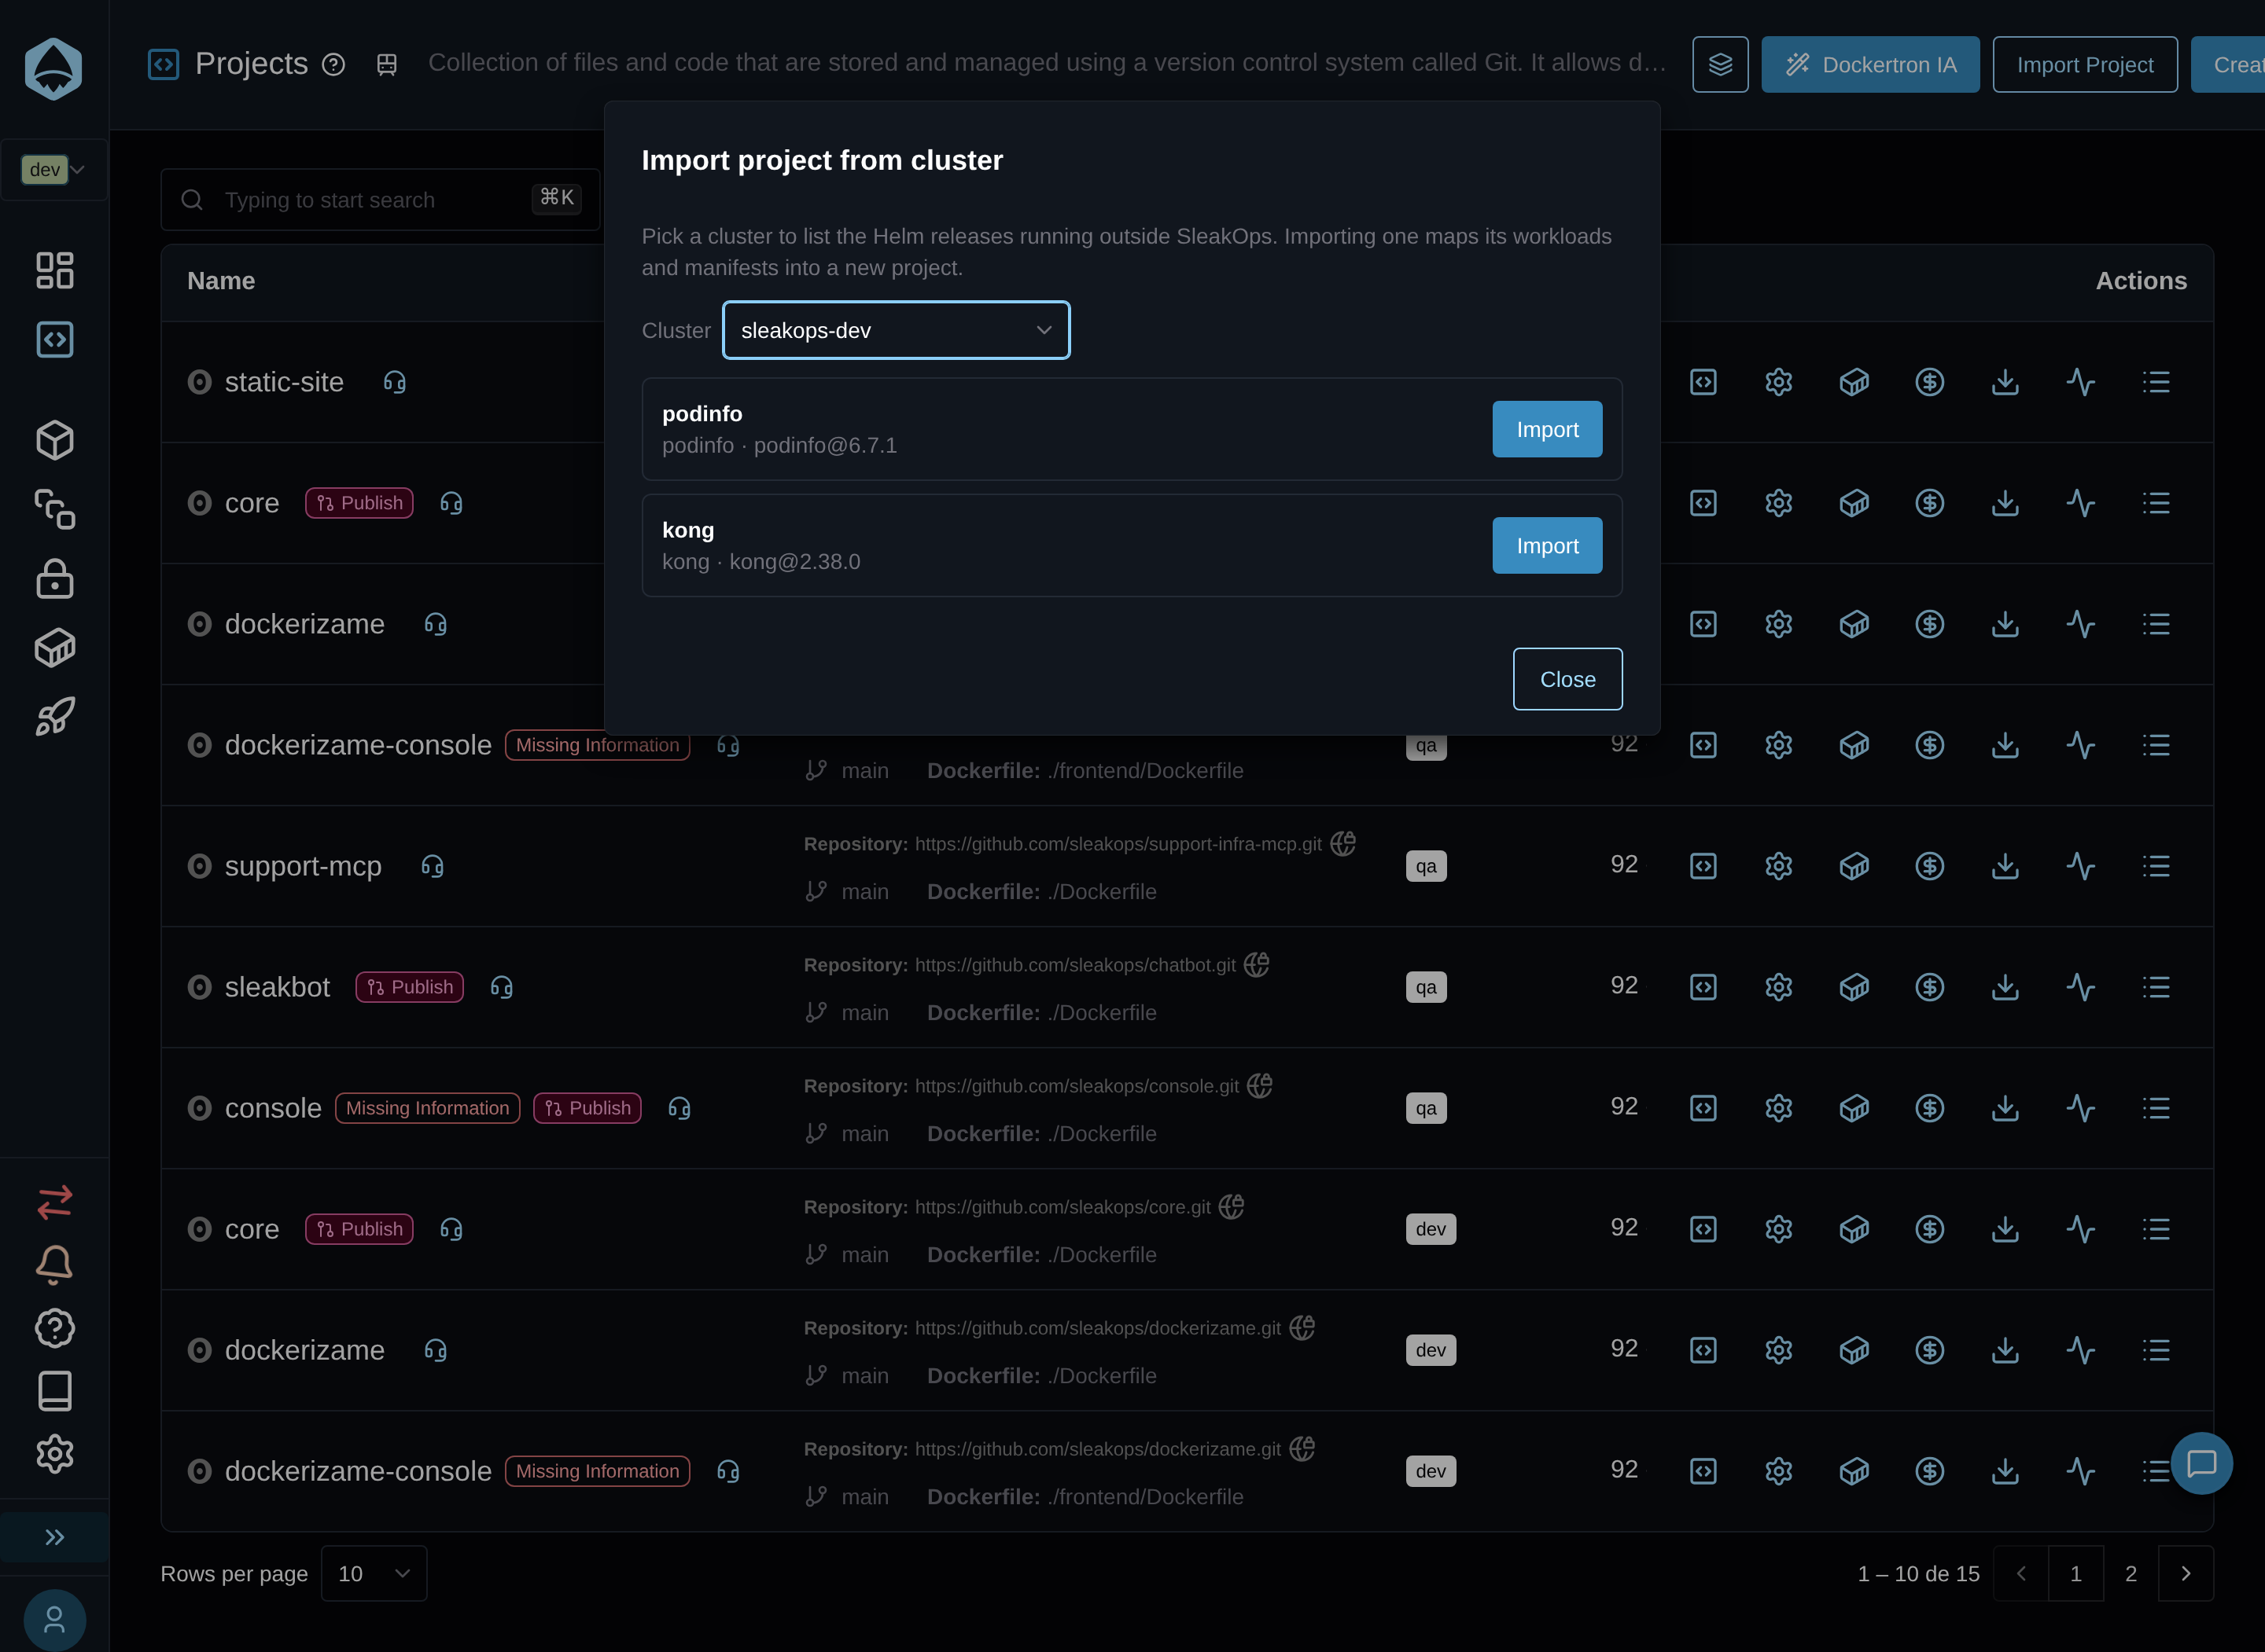Open settings gear for static-site row
The width and height of the screenshot is (2265, 1652).
click(x=1777, y=382)
